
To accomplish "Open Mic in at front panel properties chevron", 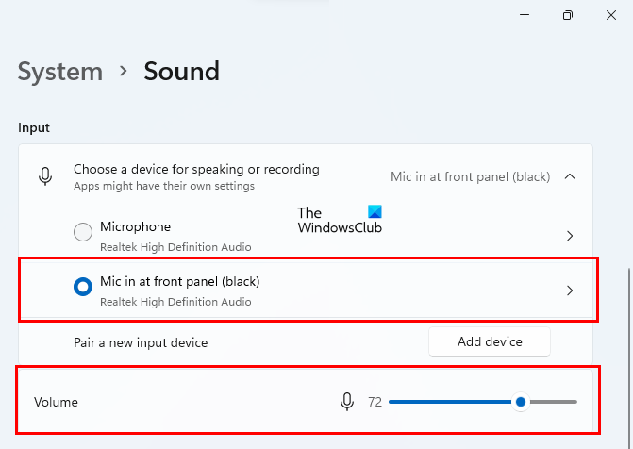I will (x=570, y=291).
